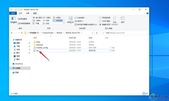Select Extra large icons layout
The width and height of the screenshot is (169, 101).
coord(37,18)
